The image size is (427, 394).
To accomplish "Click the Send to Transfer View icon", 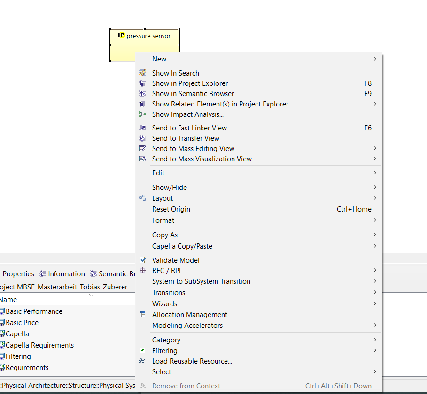I will coord(142,138).
